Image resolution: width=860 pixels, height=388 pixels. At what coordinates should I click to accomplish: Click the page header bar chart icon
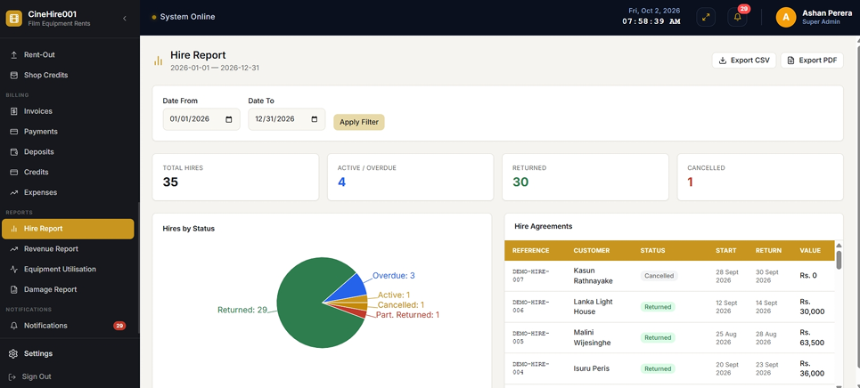pos(159,61)
